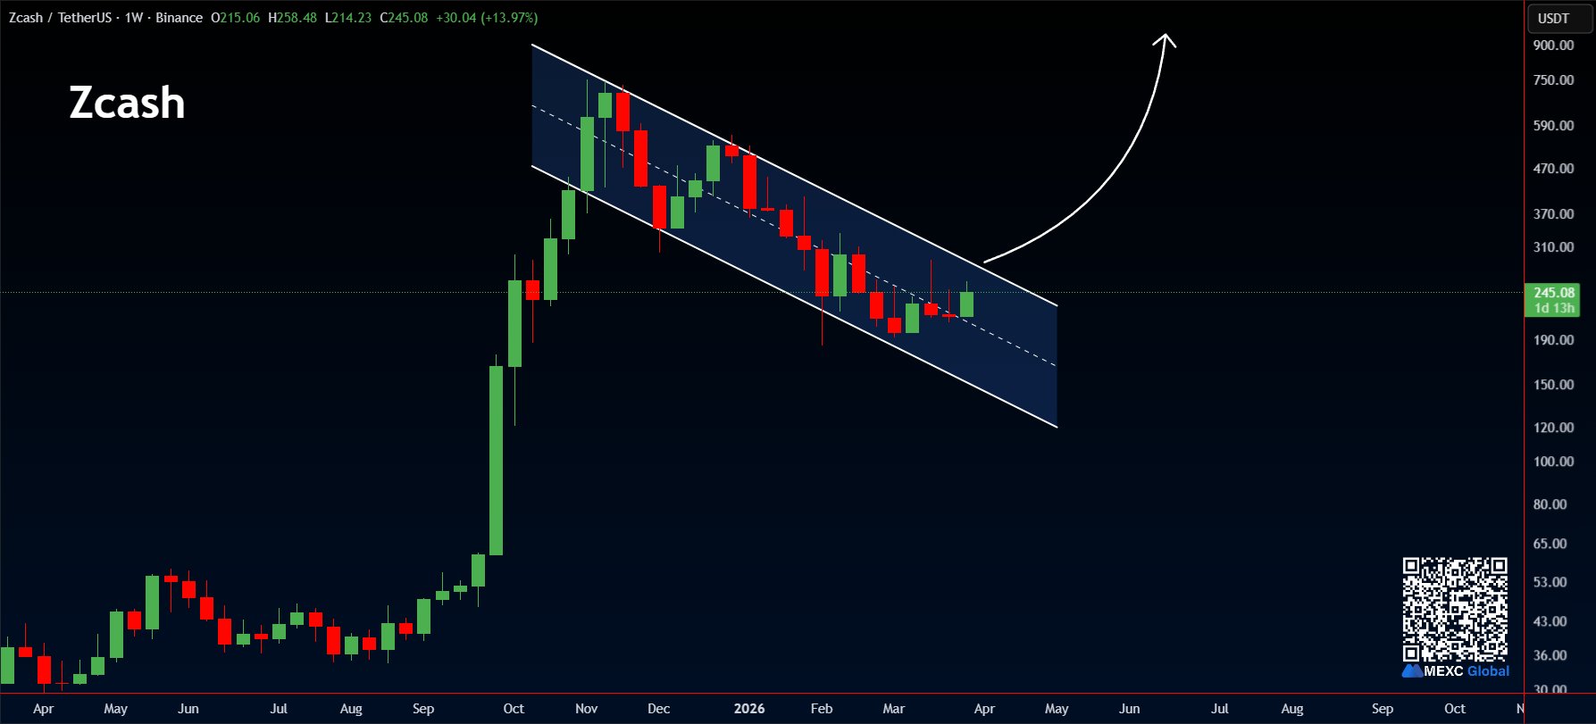Image resolution: width=1596 pixels, height=724 pixels.
Task: Select the low value L214.23
Action: coord(348,18)
